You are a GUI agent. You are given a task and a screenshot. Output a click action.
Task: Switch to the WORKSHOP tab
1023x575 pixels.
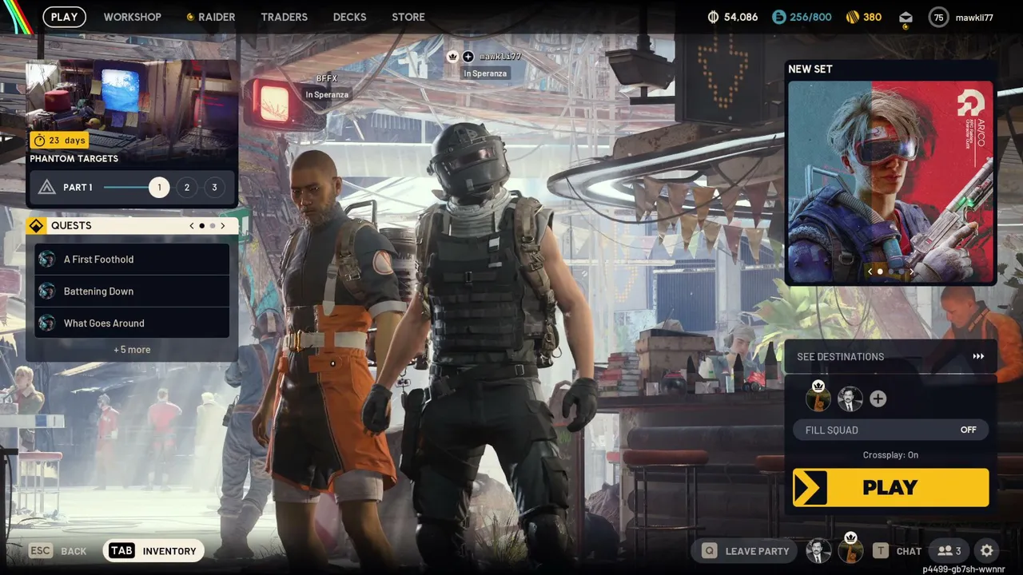(132, 17)
